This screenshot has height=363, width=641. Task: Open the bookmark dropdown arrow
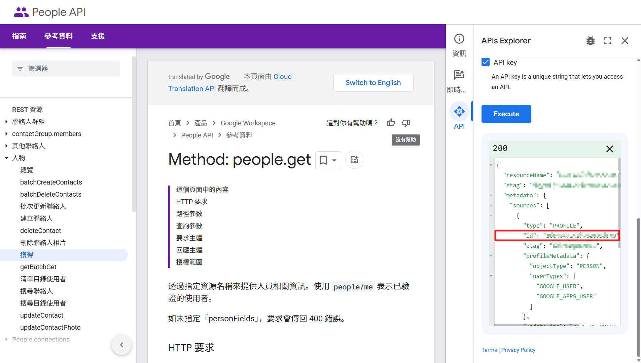tap(334, 160)
